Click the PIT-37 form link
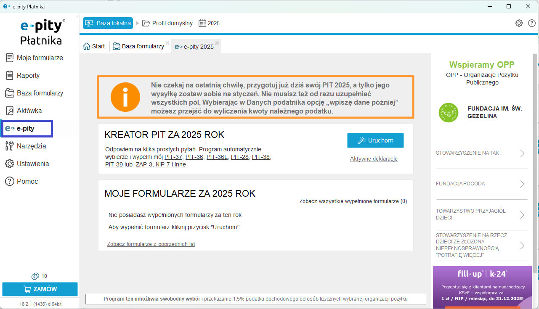The image size is (539, 309). 173,157
